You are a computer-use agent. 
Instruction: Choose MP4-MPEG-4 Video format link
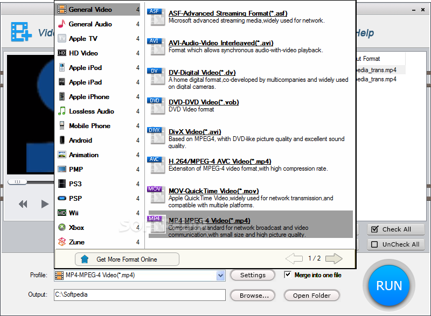(209, 221)
